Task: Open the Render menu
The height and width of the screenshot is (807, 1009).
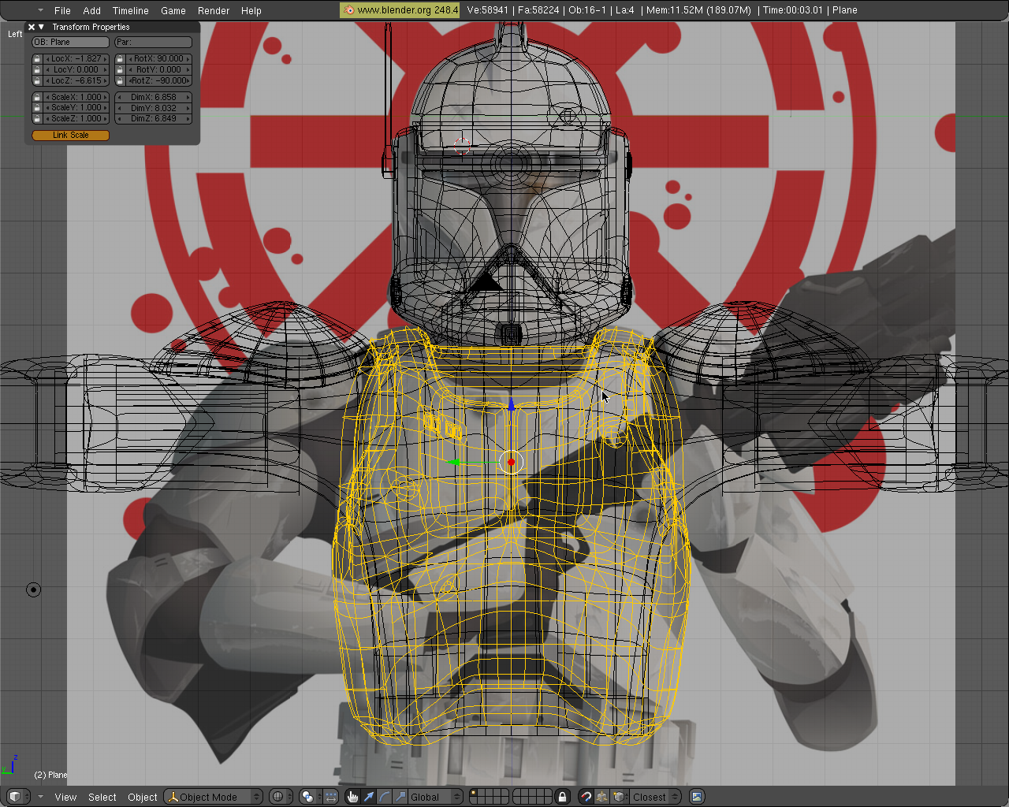Action: pyautogui.click(x=214, y=10)
